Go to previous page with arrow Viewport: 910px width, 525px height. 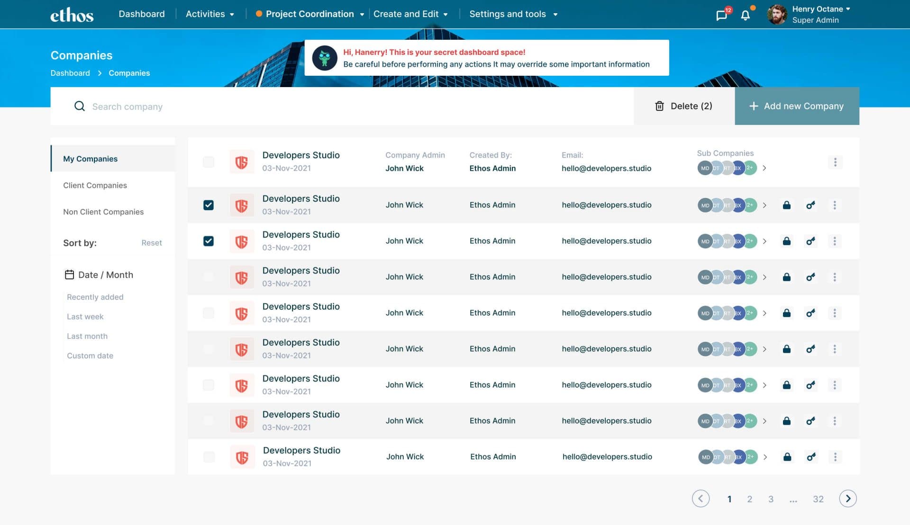coord(701,498)
